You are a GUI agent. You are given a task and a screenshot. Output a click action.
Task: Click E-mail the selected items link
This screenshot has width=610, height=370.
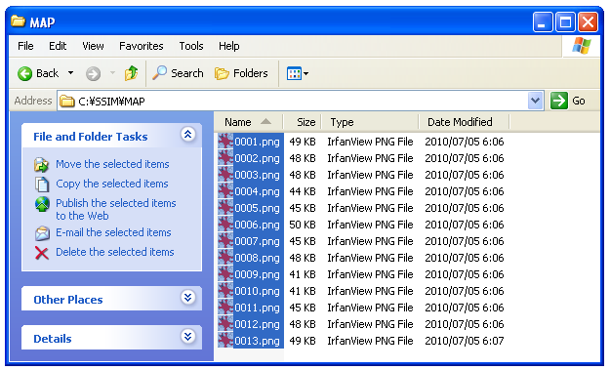tap(113, 232)
